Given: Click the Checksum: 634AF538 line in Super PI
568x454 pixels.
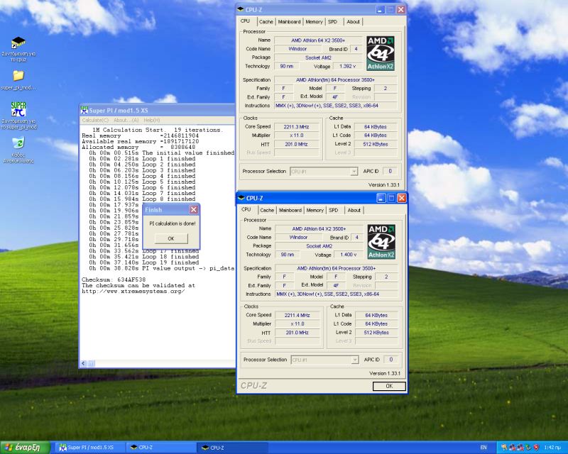Looking at the screenshot, I should pyautogui.click(x=114, y=280).
